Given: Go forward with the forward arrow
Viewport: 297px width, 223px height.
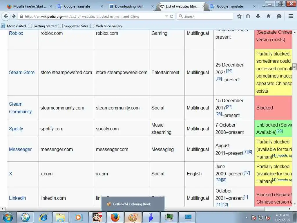Looking at the screenshot, I should point(14,16).
